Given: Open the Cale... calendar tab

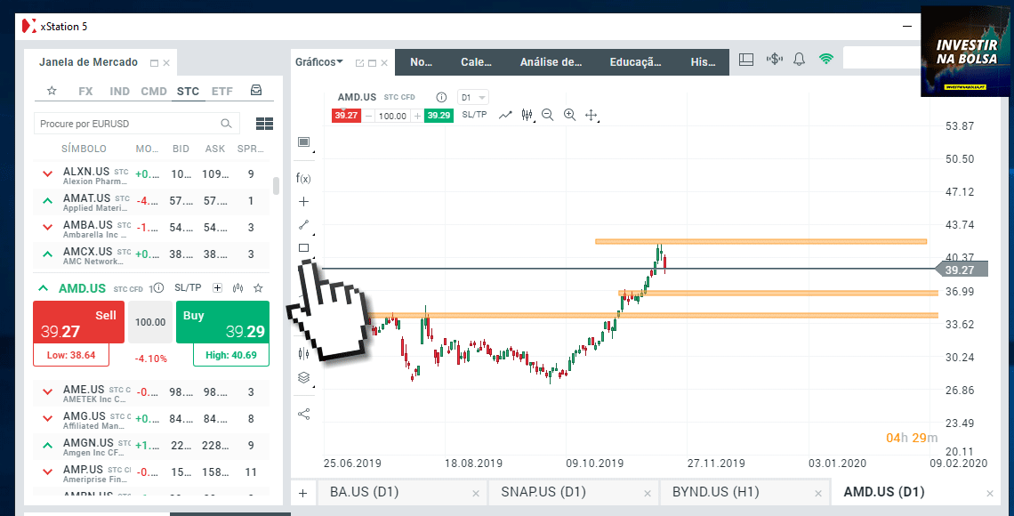Looking at the screenshot, I should click(476, 63).
